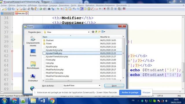The height and width of the screenshot is (104, 185).
Task: Open the file explorer taskbar icon
Action: [33, 101]
